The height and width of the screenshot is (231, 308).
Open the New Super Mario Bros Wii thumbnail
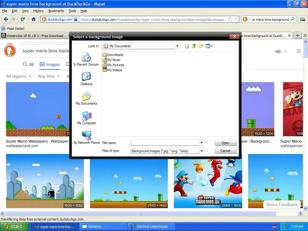[208, 183]
